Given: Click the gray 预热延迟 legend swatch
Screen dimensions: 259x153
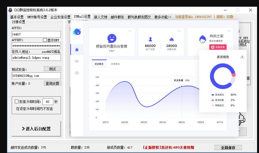Looking at the screenshot, I should coord(213,105).
